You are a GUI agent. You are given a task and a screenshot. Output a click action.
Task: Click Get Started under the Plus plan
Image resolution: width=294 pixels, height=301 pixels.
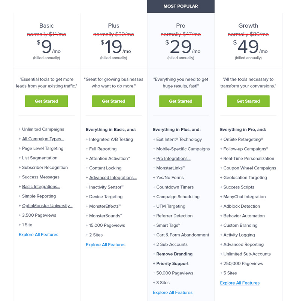(113, 101)
